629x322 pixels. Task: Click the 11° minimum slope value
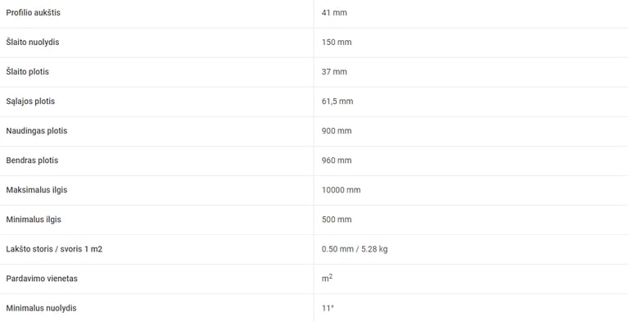click(x=328, y=308)
